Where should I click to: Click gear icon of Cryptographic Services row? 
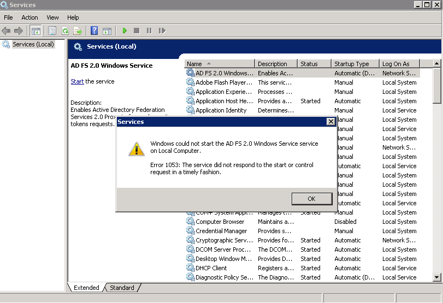pyautogui.click(x=191, y=240)
